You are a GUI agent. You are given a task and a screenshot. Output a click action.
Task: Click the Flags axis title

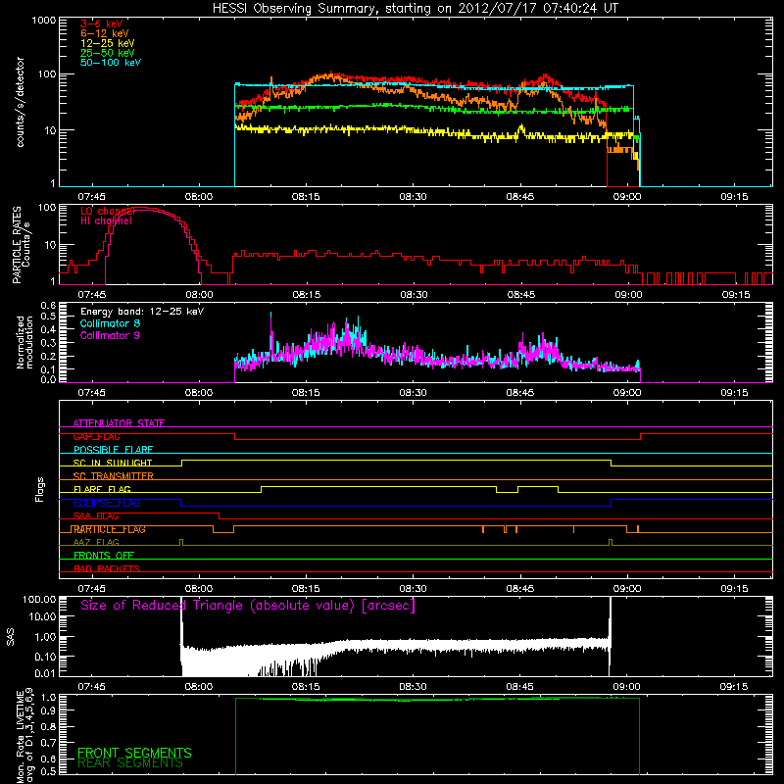click(x=40, y=489)
